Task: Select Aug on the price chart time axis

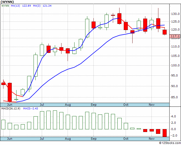Action: pyautogui.click(x=68, y=105)
